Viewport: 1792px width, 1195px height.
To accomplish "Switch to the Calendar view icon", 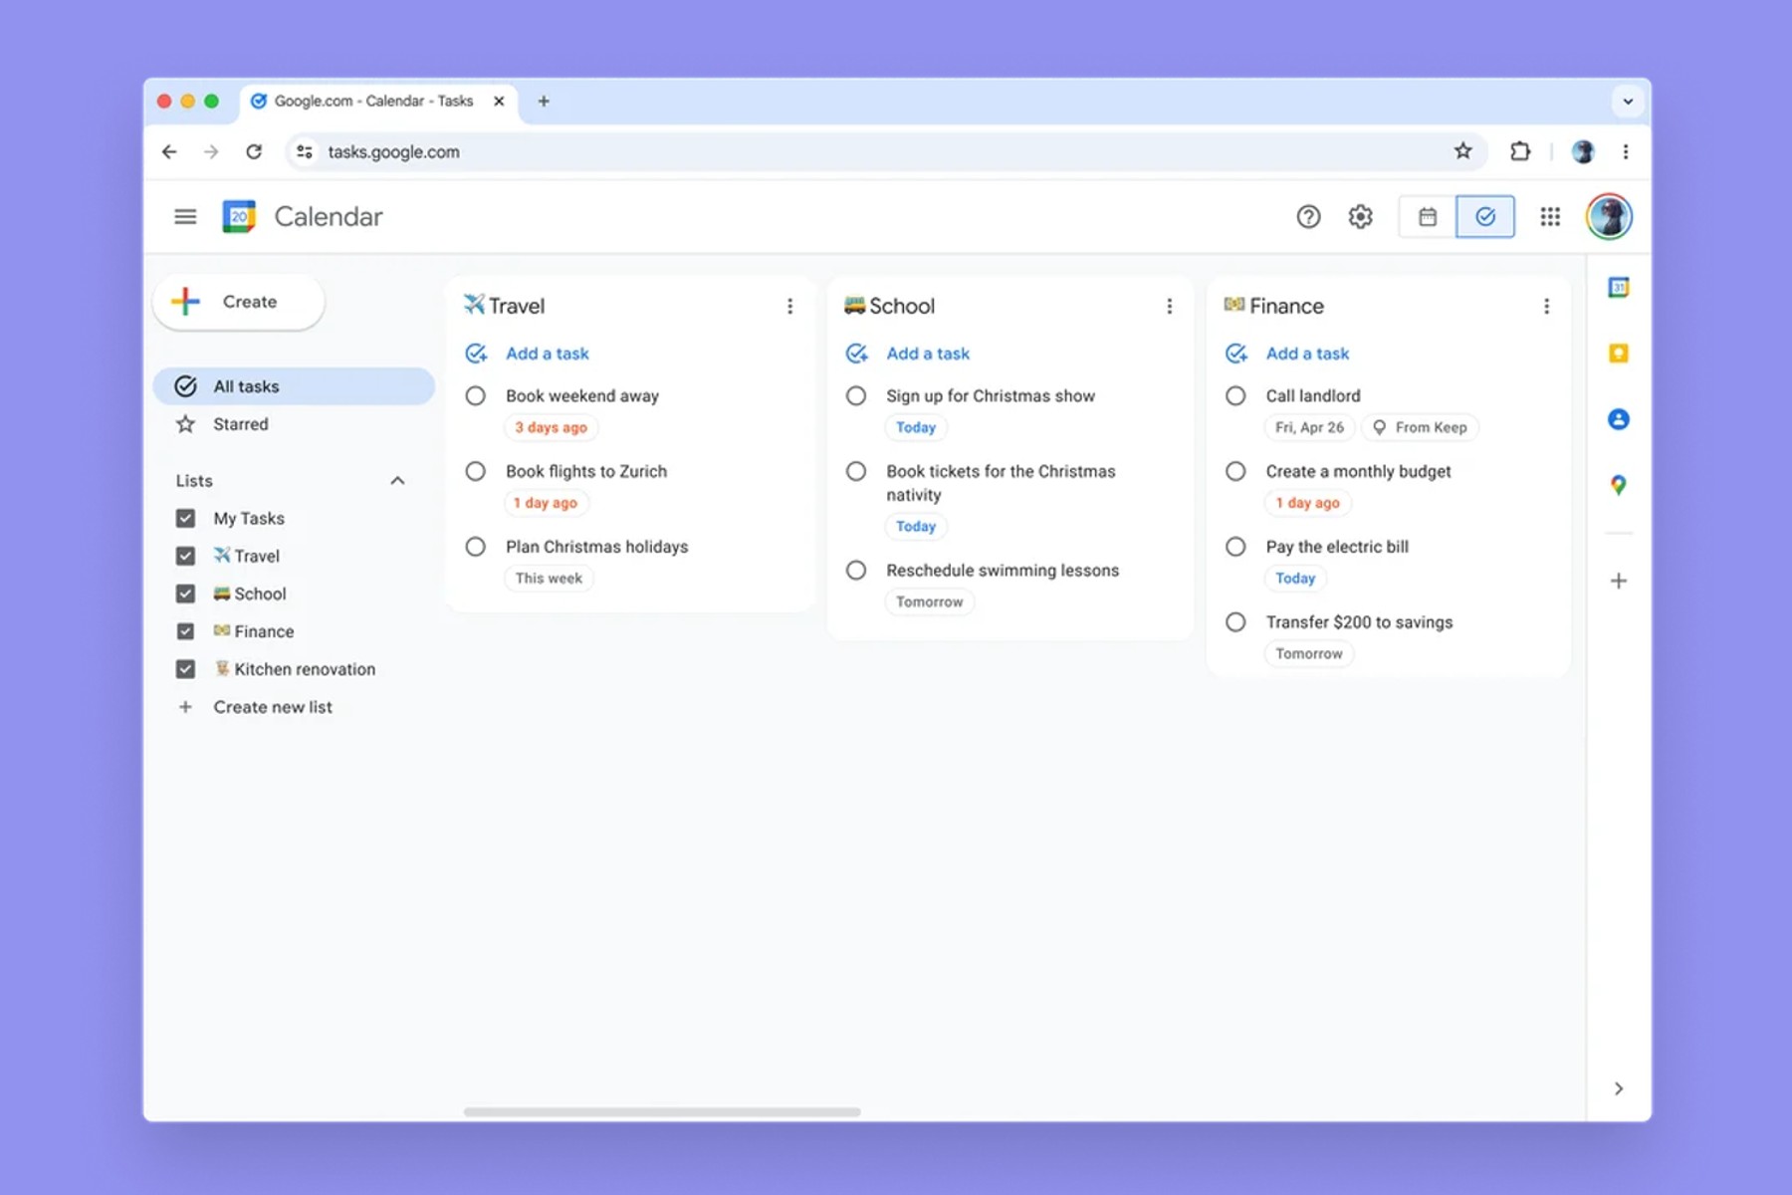I will coord(1427,216).
